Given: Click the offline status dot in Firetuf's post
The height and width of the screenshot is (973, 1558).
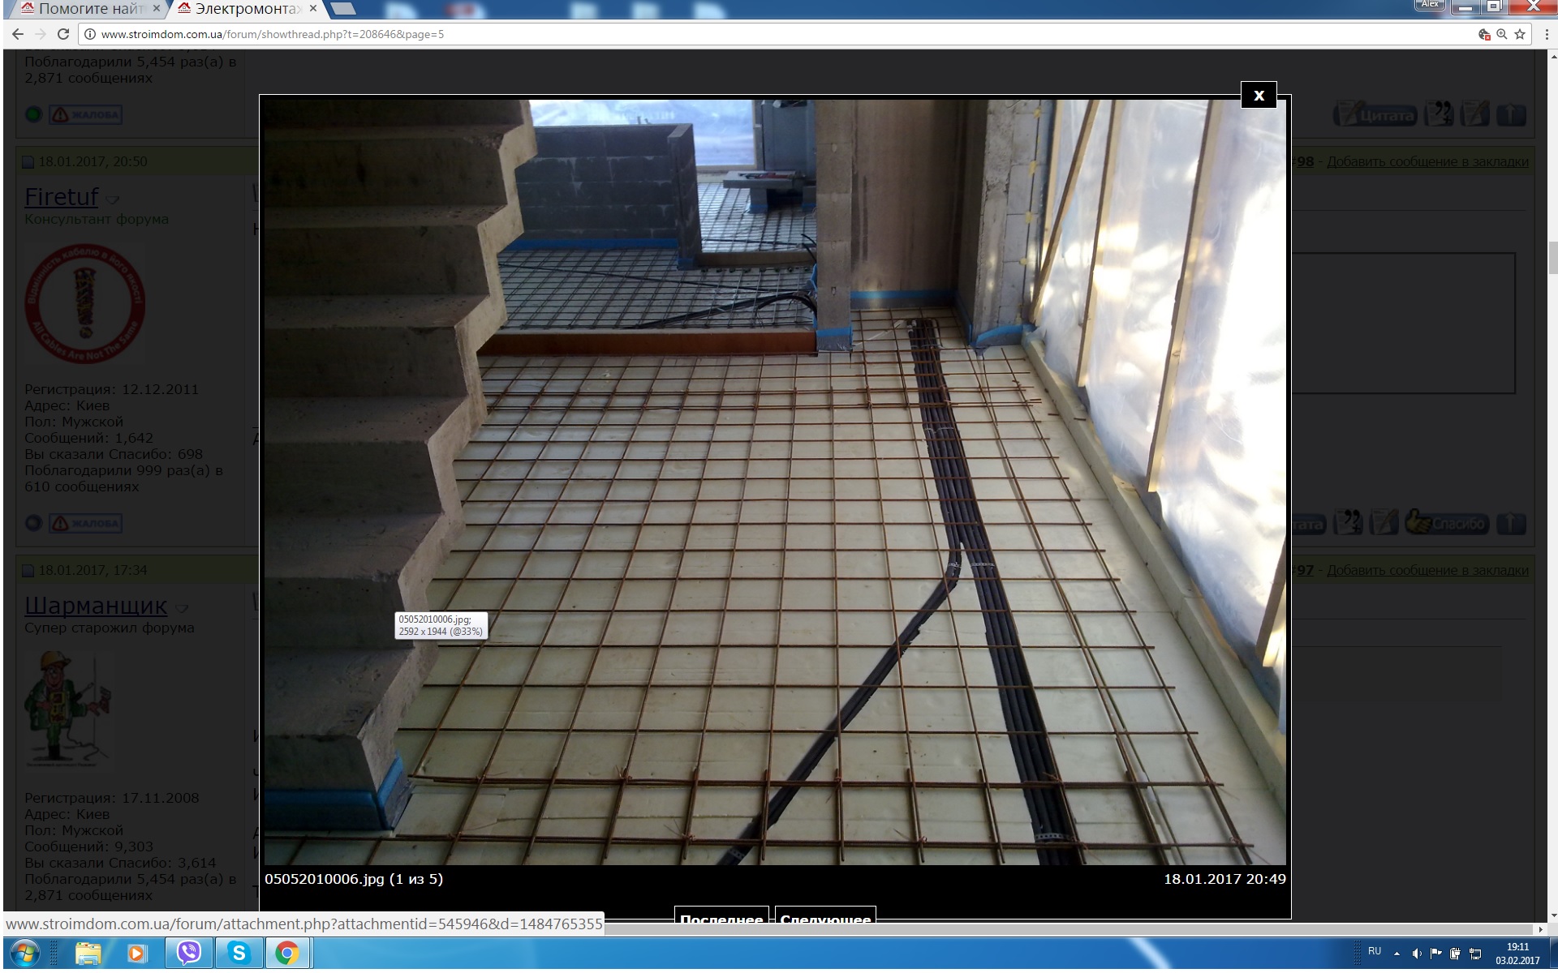Looking at the screenshot, I should coord(33,523).
